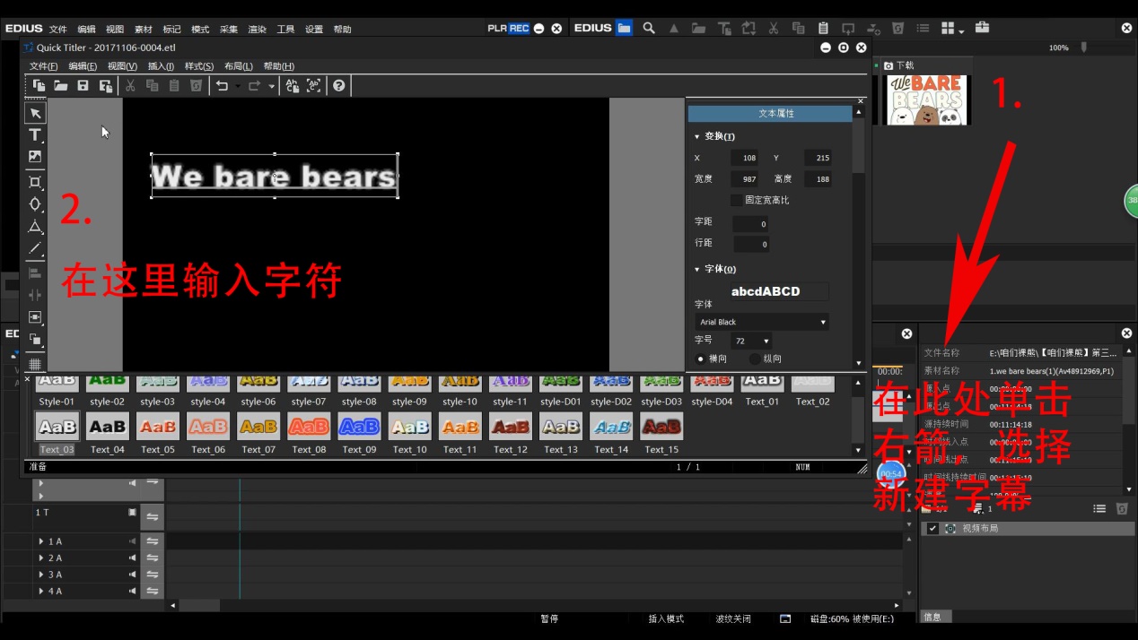This screenshot has height=640, width=1138.
Task: Click the toolbox briefcase icon in bin toolbar
Action: click(982, 28)
